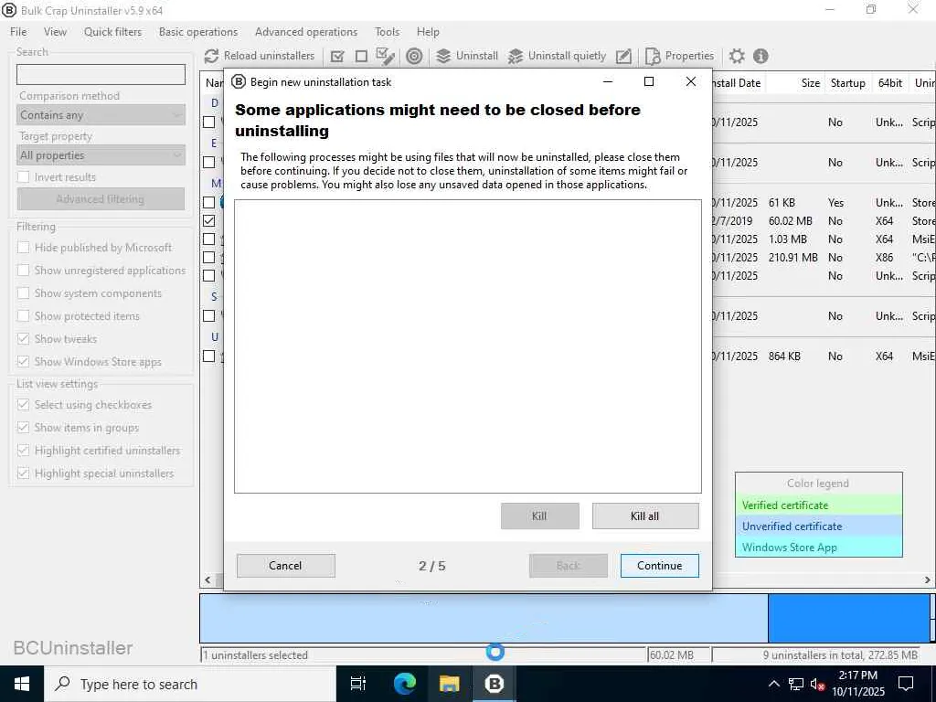Click the Uninstall quietly icon
Viewport: 936px width, 702px height.
[x=516, y=56]
